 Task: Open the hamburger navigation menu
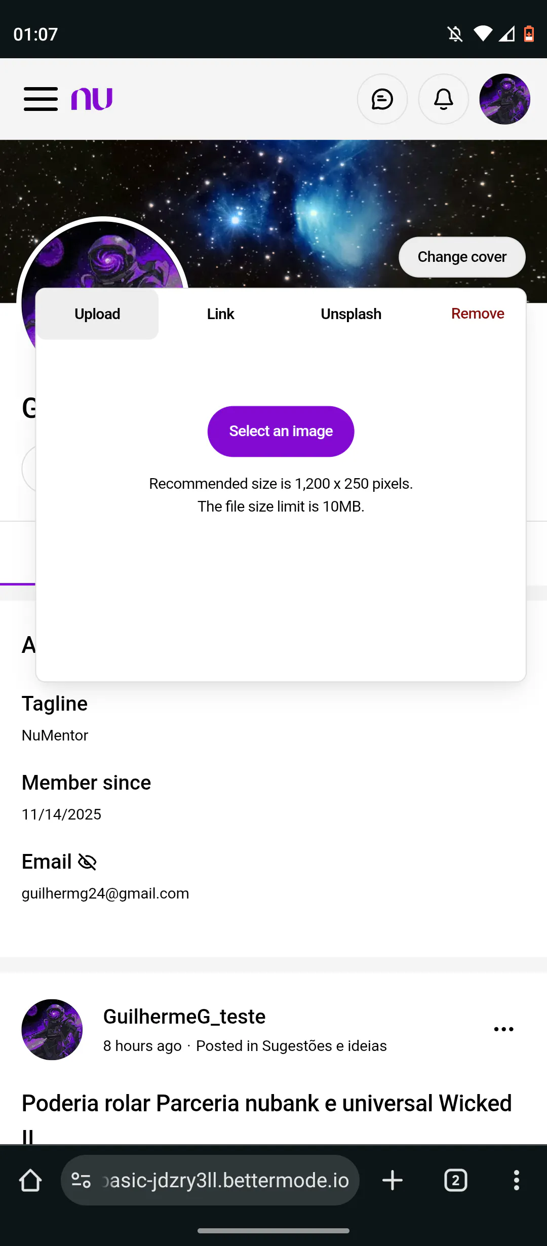click(x=41, y=99)
